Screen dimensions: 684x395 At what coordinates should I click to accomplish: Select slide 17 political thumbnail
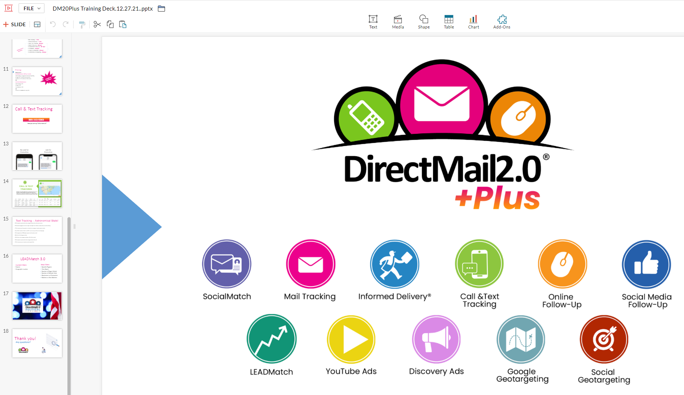point(37,306)
